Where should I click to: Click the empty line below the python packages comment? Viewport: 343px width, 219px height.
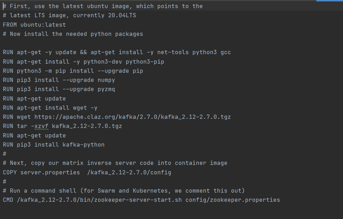[x=171, y=43]
